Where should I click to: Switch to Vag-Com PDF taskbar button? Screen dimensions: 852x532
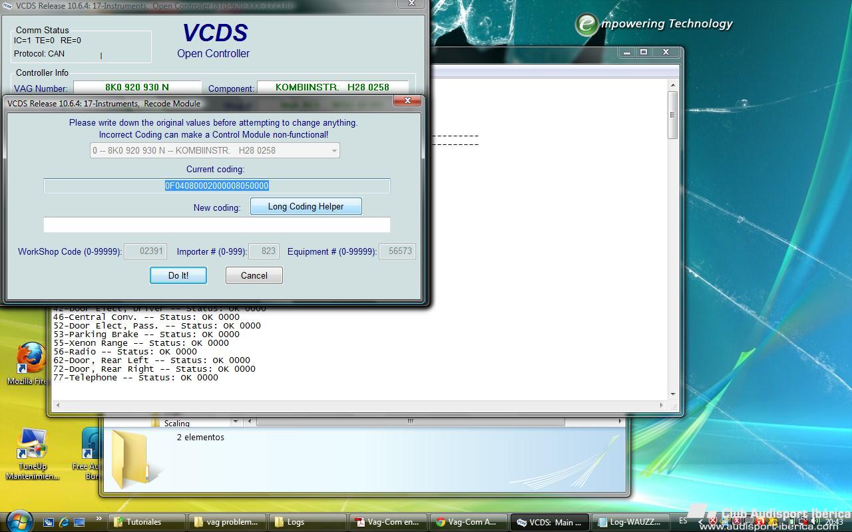coord(389,522)
